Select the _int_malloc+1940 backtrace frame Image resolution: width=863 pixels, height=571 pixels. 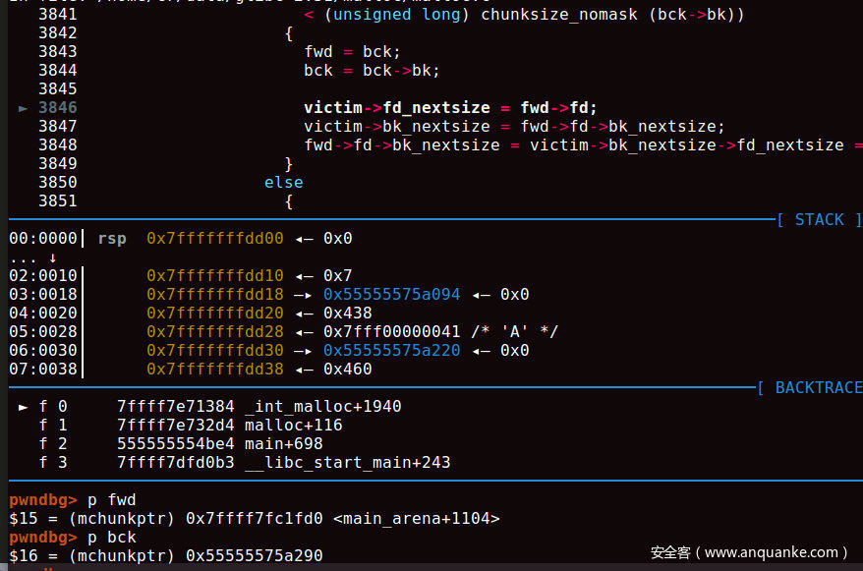click(x=327, y=407)
